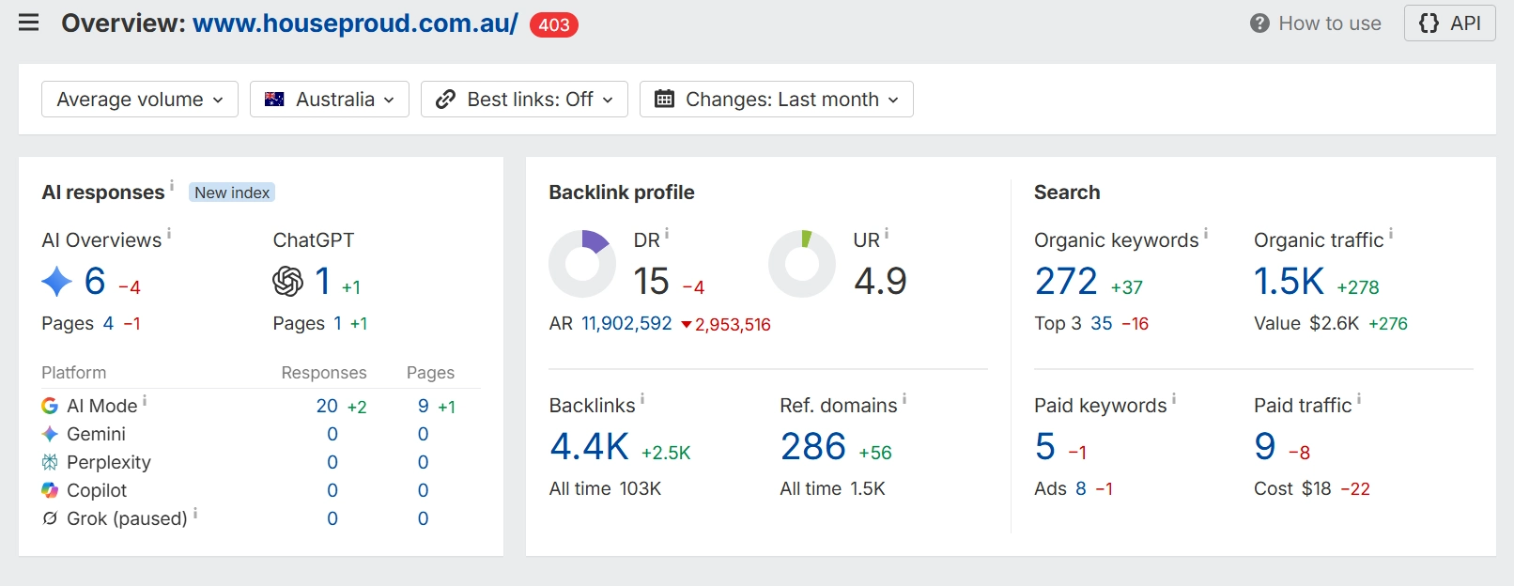Click the info icon beside Grok (paused)

click(195, 513)
